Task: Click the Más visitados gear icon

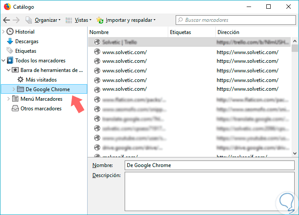Action: (20, 79)
